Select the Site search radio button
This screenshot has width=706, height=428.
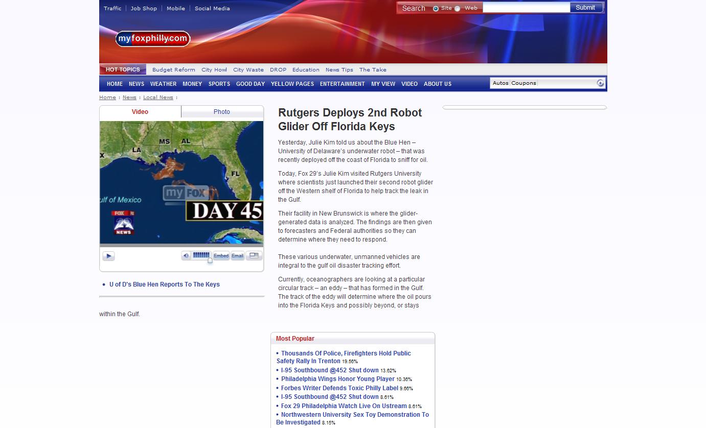[436, 9]
